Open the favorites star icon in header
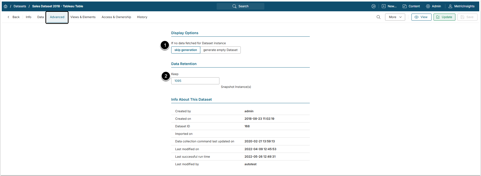This screenshot has height=176, width=481. tap(374, 6)
